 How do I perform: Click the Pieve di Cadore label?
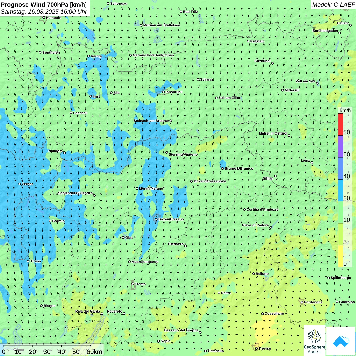coord(255,225)
